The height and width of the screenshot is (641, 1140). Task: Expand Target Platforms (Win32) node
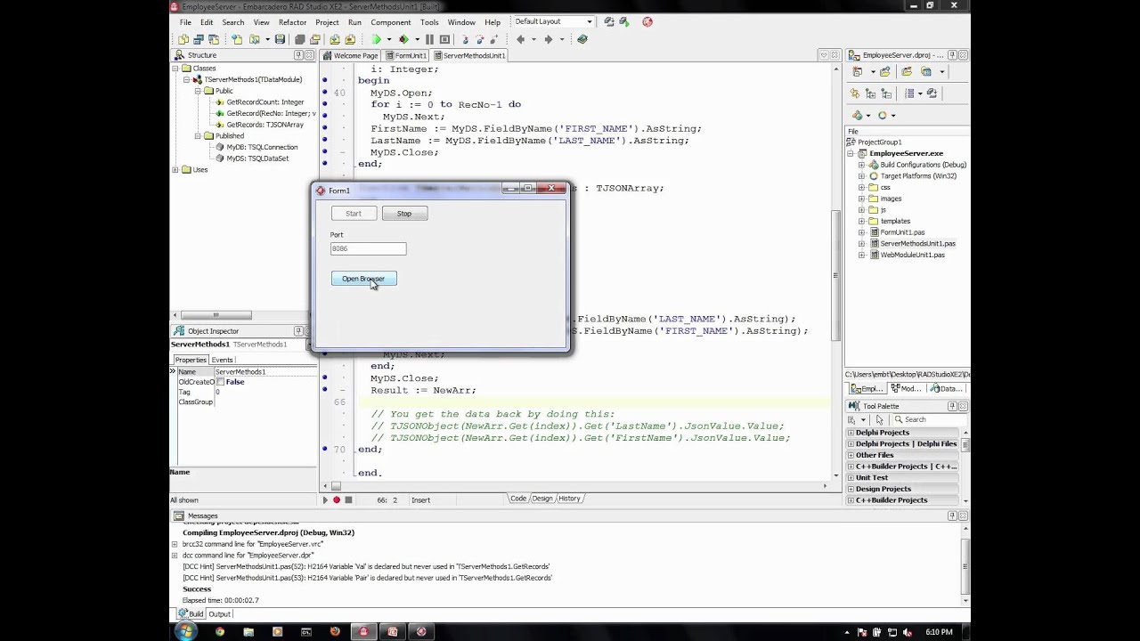click(861, 176)
